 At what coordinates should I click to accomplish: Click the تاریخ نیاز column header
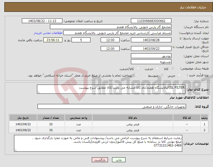coord(23,118)
